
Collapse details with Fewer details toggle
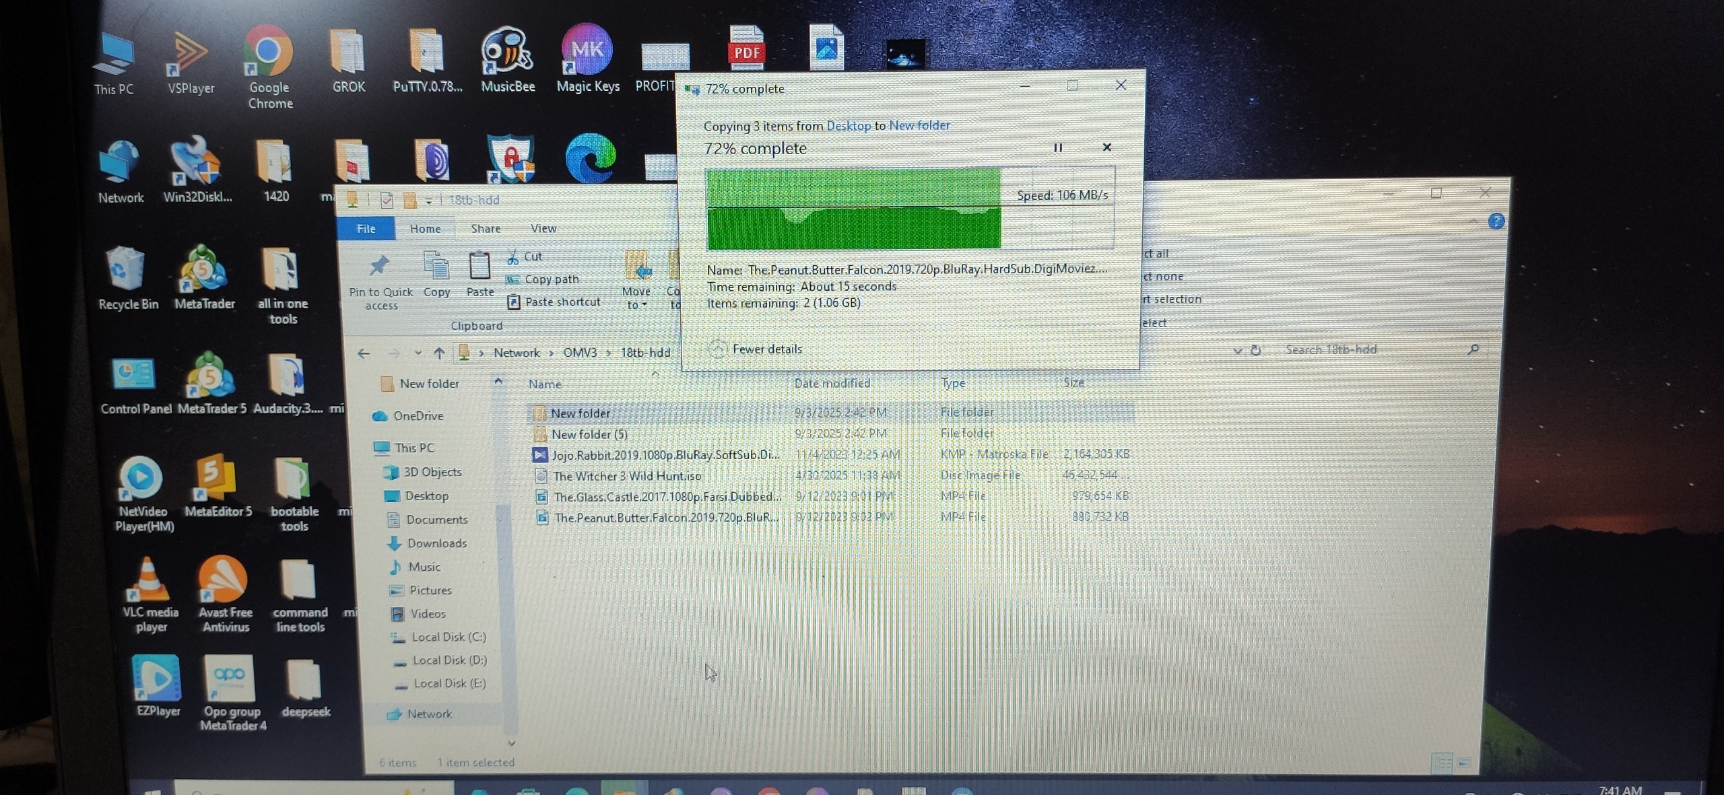click(718, 349)
